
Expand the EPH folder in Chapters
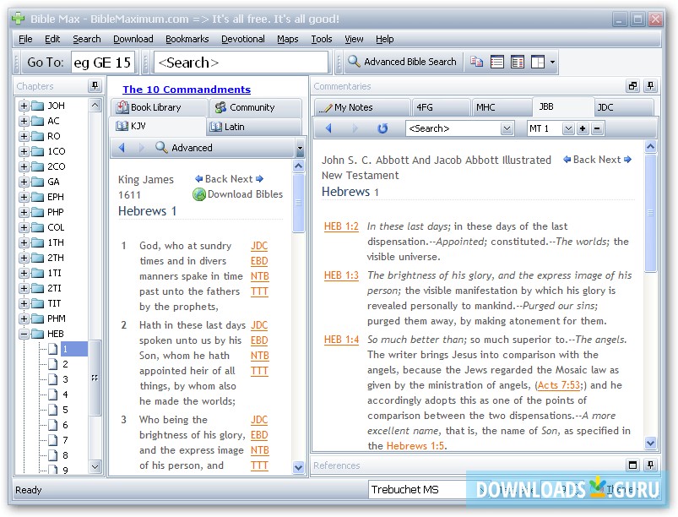click(24, 198)
